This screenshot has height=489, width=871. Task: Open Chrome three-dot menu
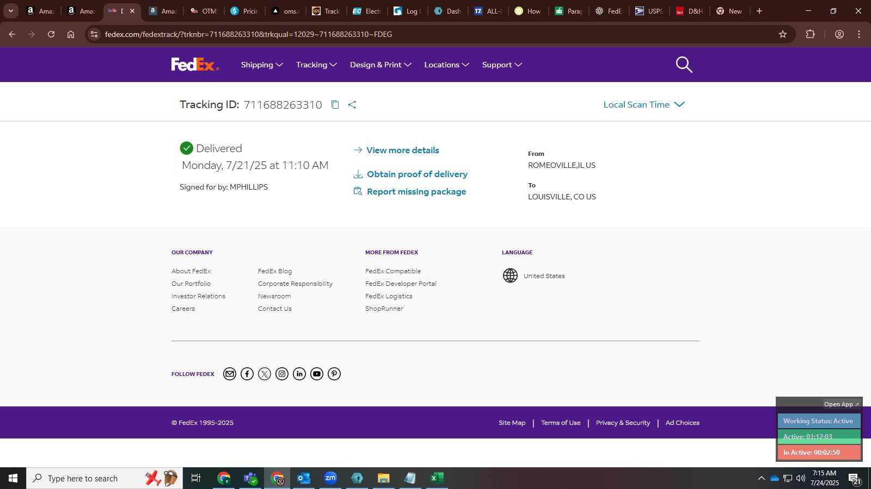click(859, 34)
